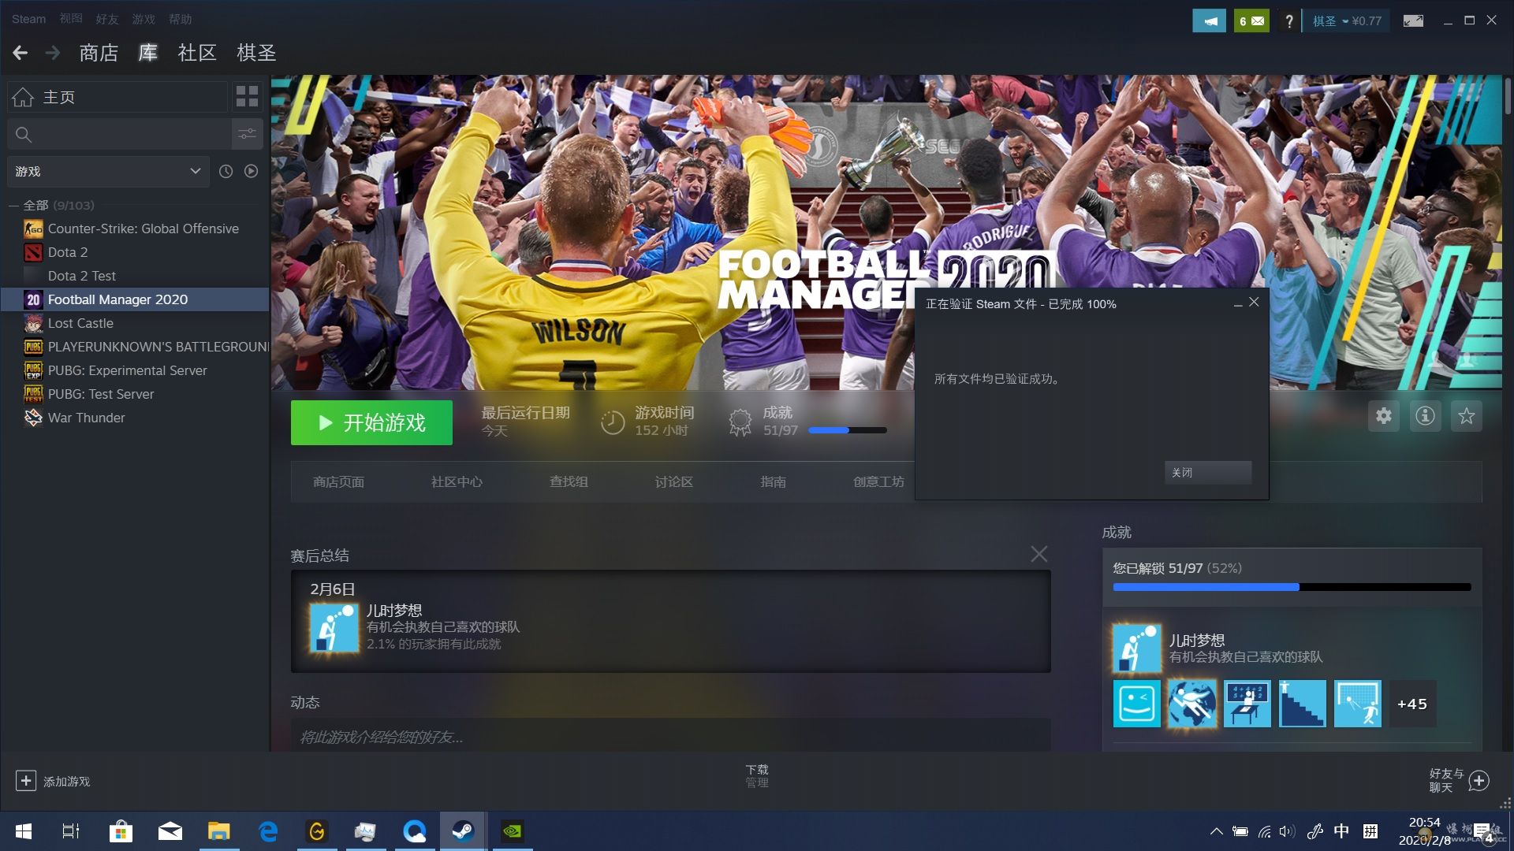Open friends and chat plus icon

[1479, 780]
